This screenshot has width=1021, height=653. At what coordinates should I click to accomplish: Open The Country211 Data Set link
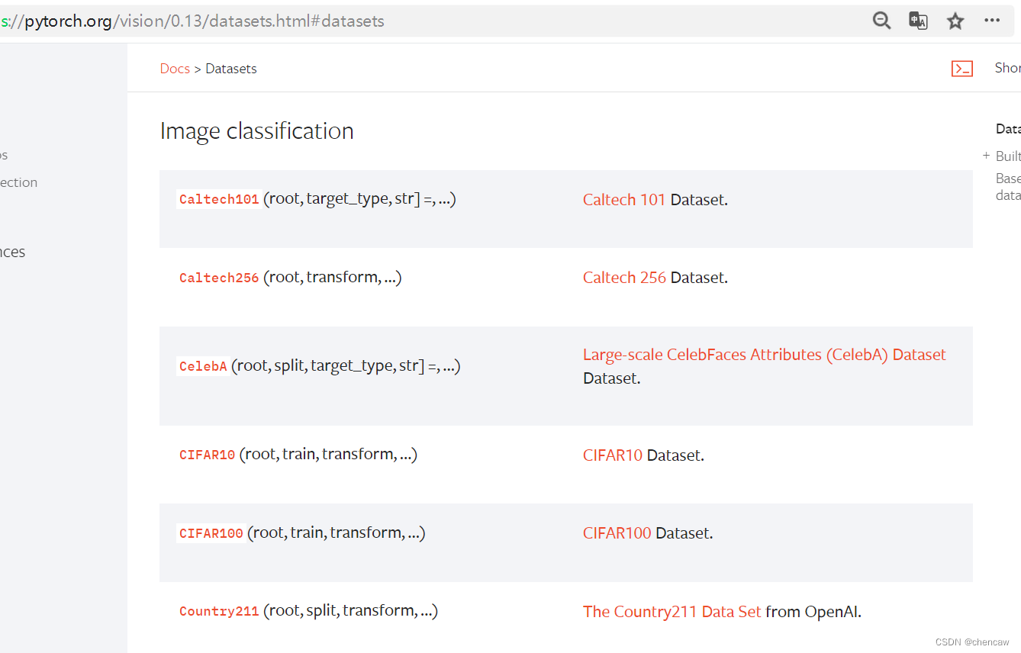(672, 612)
